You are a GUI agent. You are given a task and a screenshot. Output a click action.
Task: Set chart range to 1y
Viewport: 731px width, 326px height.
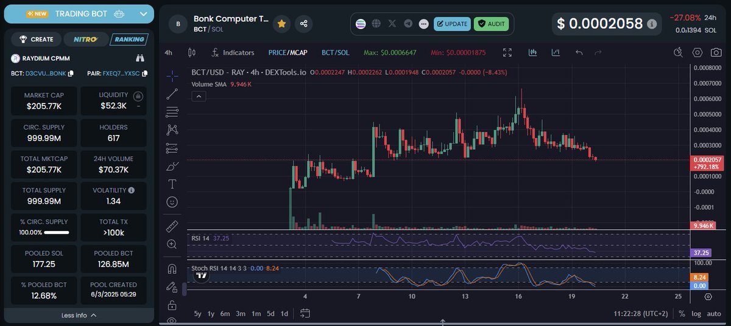coord(211,313)
